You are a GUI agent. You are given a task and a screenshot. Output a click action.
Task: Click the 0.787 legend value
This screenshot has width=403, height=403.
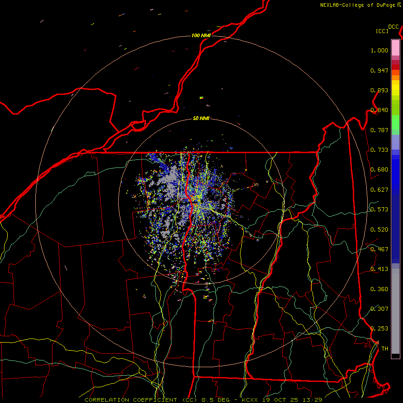[379, 130]
